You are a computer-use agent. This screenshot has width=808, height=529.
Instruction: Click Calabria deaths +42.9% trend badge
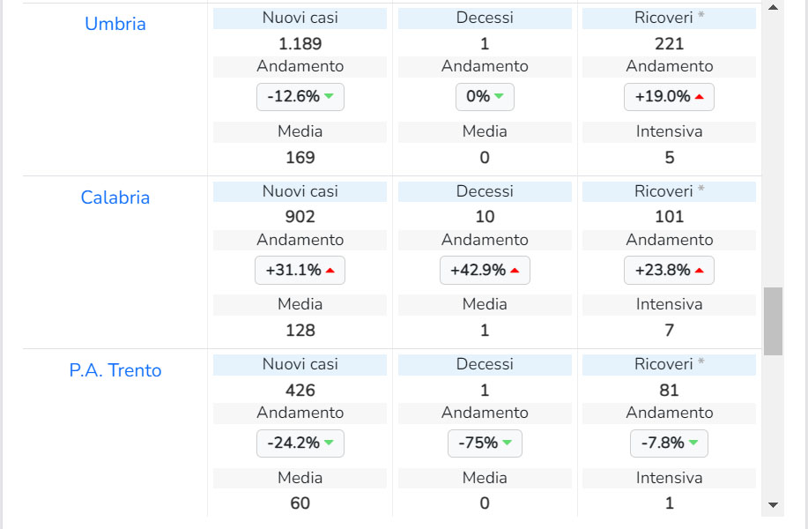click(485, 271)
